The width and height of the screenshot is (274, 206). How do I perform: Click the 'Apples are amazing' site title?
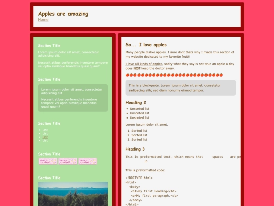[63, 14]
